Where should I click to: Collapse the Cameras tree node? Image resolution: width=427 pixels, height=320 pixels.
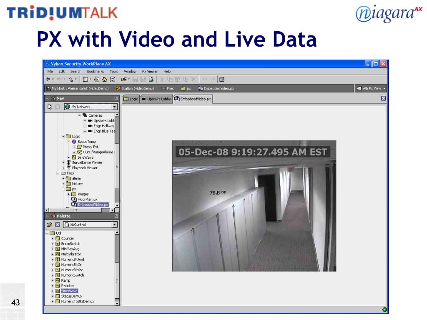pos(80,115)
